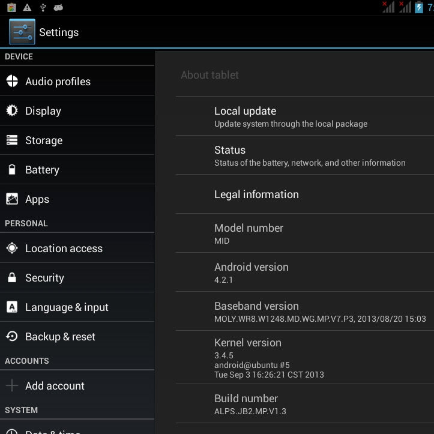Image resolution: width=434 pixels, height=434 pixels.
Task: Click the Location access target icon
Action: (x=12, y=248)
